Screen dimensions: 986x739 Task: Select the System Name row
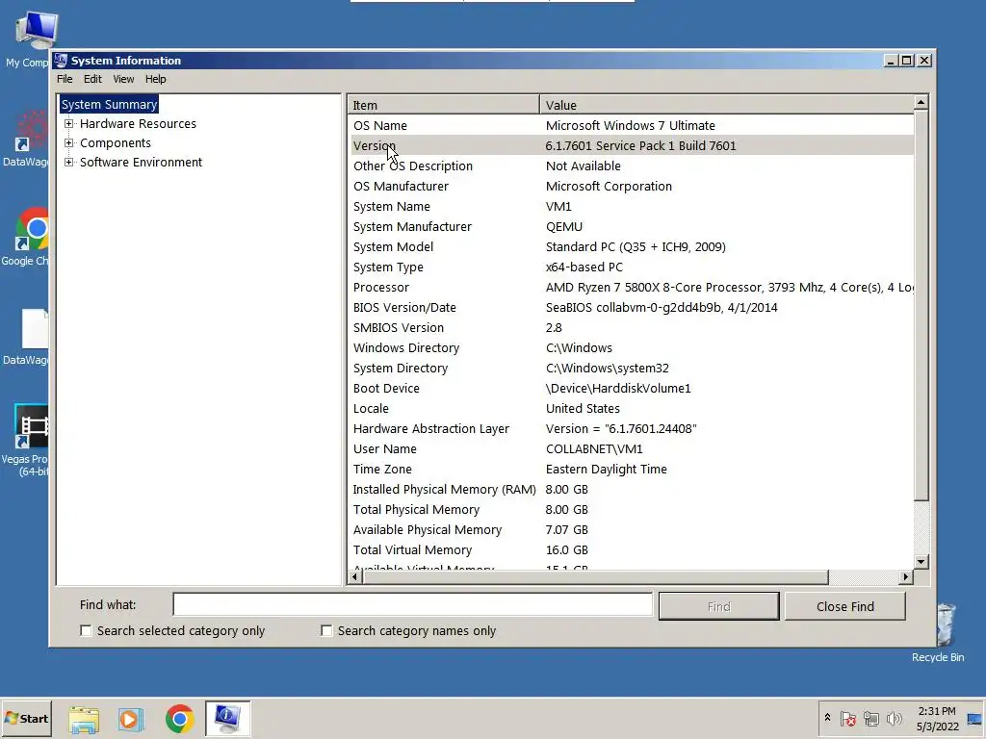pos(631,206)
